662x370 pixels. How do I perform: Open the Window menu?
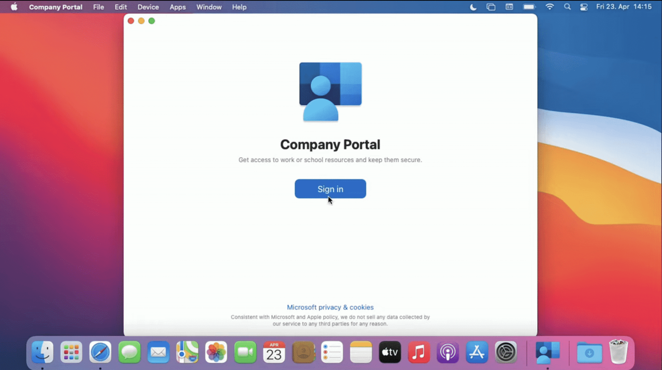coord(209,7)
